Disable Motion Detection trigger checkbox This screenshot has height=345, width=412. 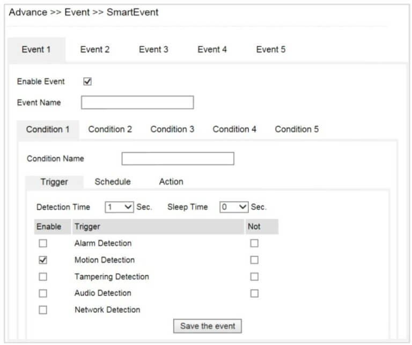[x=43, y=260]
